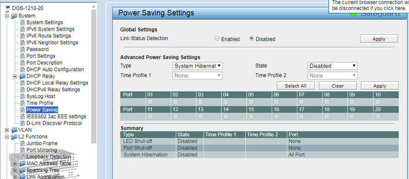Click the Time Profile page icon

[x=22, y=103]
